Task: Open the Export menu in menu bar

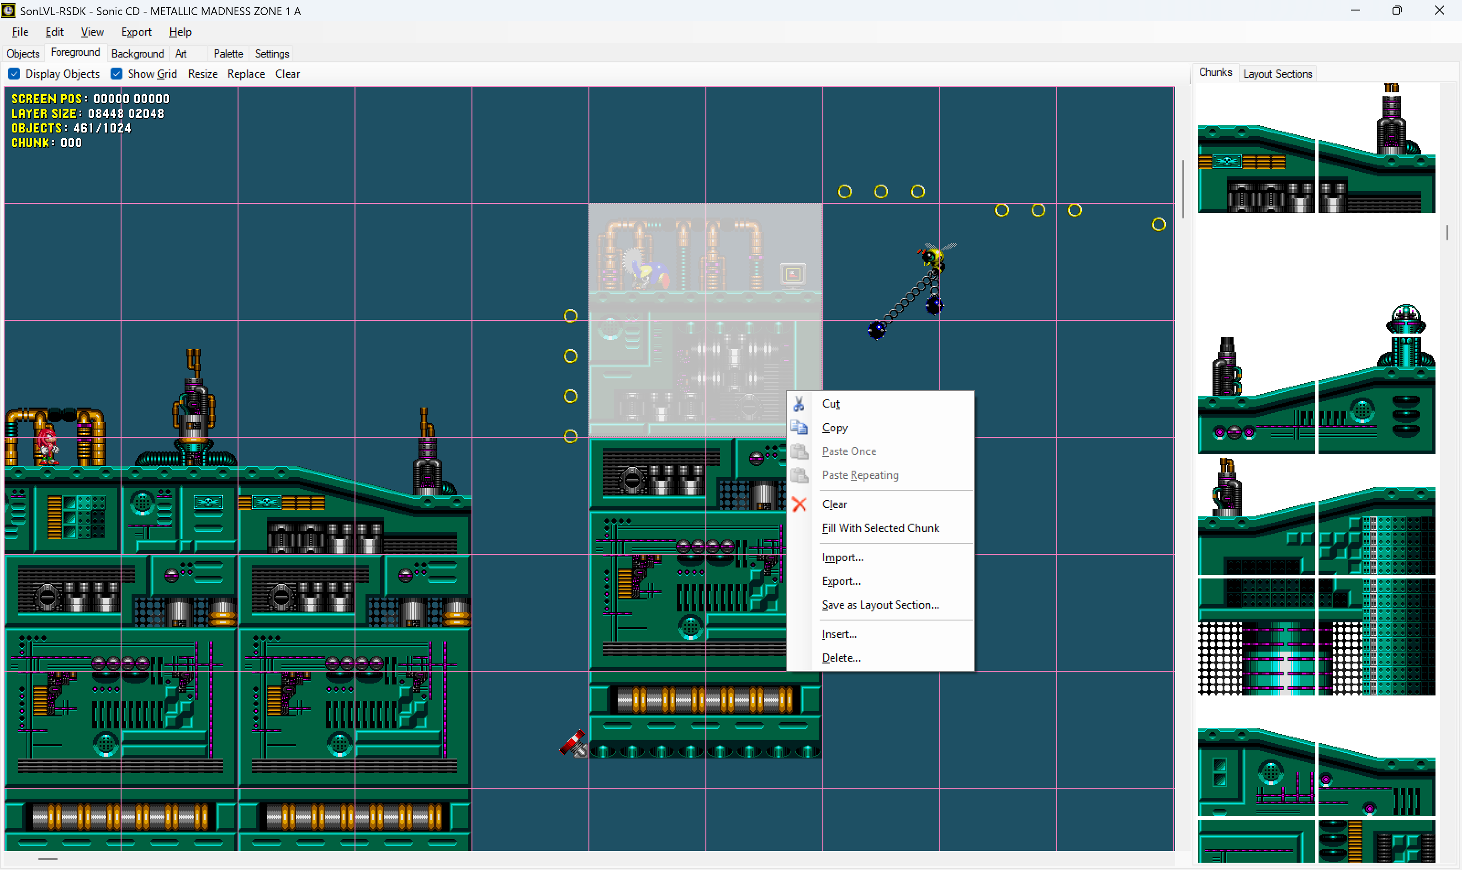Action: pyautogui.click(x=136, y=32)
